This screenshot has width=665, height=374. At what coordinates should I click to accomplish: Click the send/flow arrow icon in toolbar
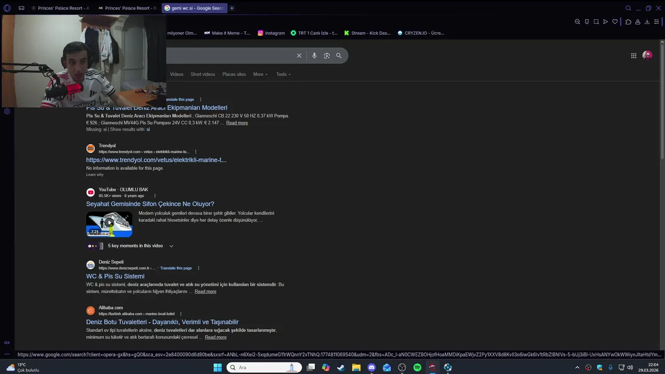tap(605, 22)
